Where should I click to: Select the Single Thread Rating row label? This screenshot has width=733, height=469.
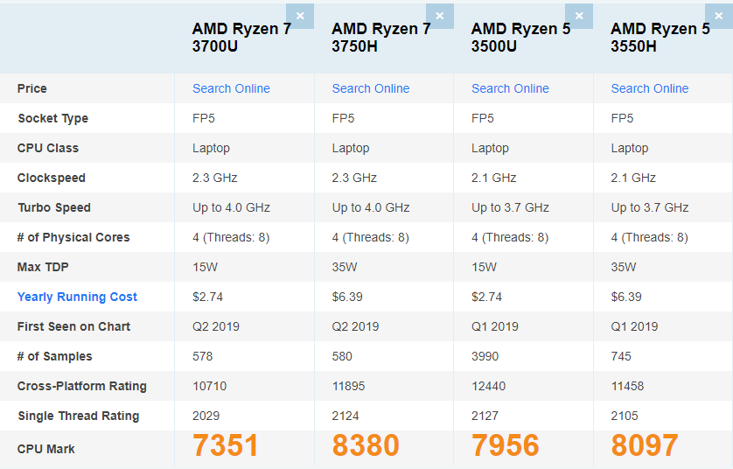(x=78, y=416)
